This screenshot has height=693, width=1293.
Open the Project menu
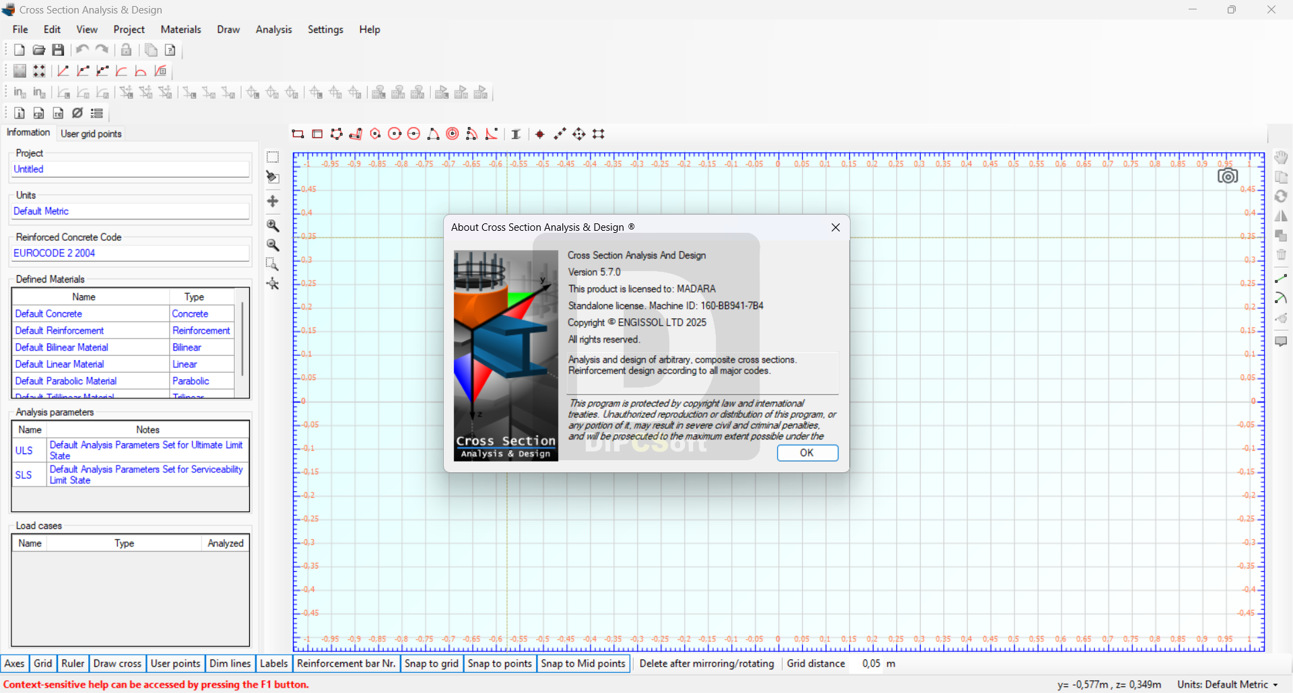129,30
